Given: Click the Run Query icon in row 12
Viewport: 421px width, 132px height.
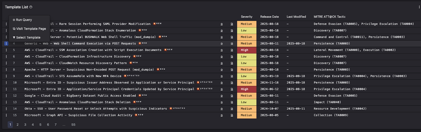Looking at the screenshot, I should point(222,96).
